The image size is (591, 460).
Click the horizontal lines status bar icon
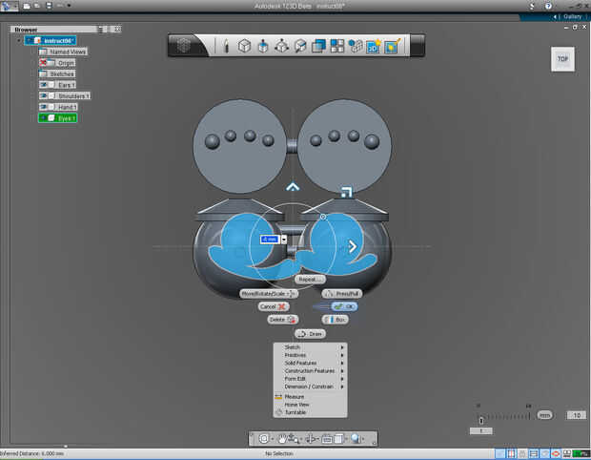tap(534, 453)
